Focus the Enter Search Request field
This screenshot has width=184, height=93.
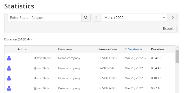click(x=45, y=18)
